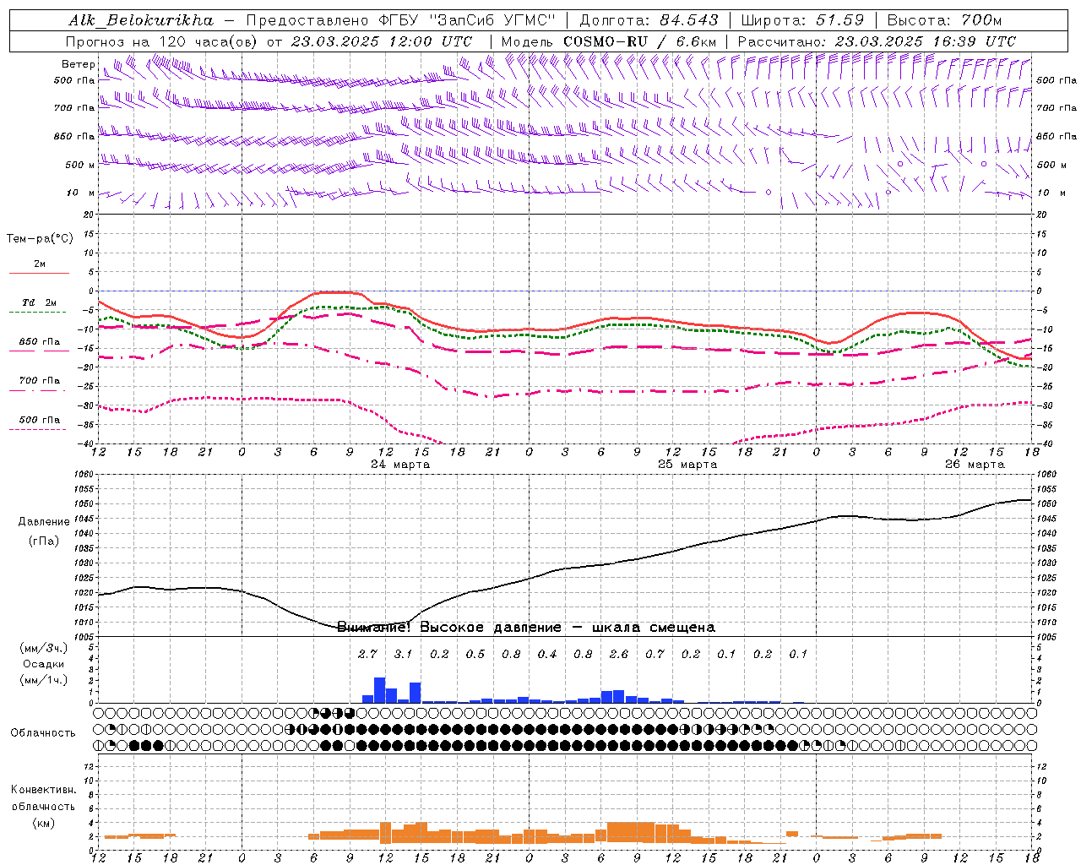Screen dimensions: 1081x865
Task: Click the 0.4 precipitation total
Action: (546, 654)
